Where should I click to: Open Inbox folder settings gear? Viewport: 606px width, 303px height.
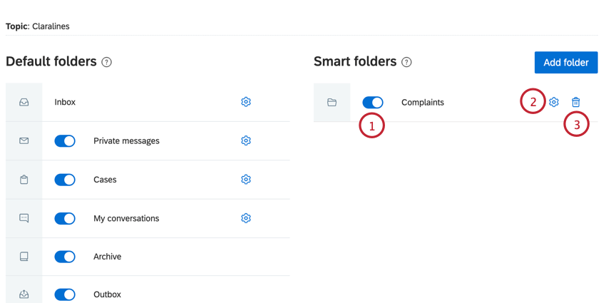(246, 102)
